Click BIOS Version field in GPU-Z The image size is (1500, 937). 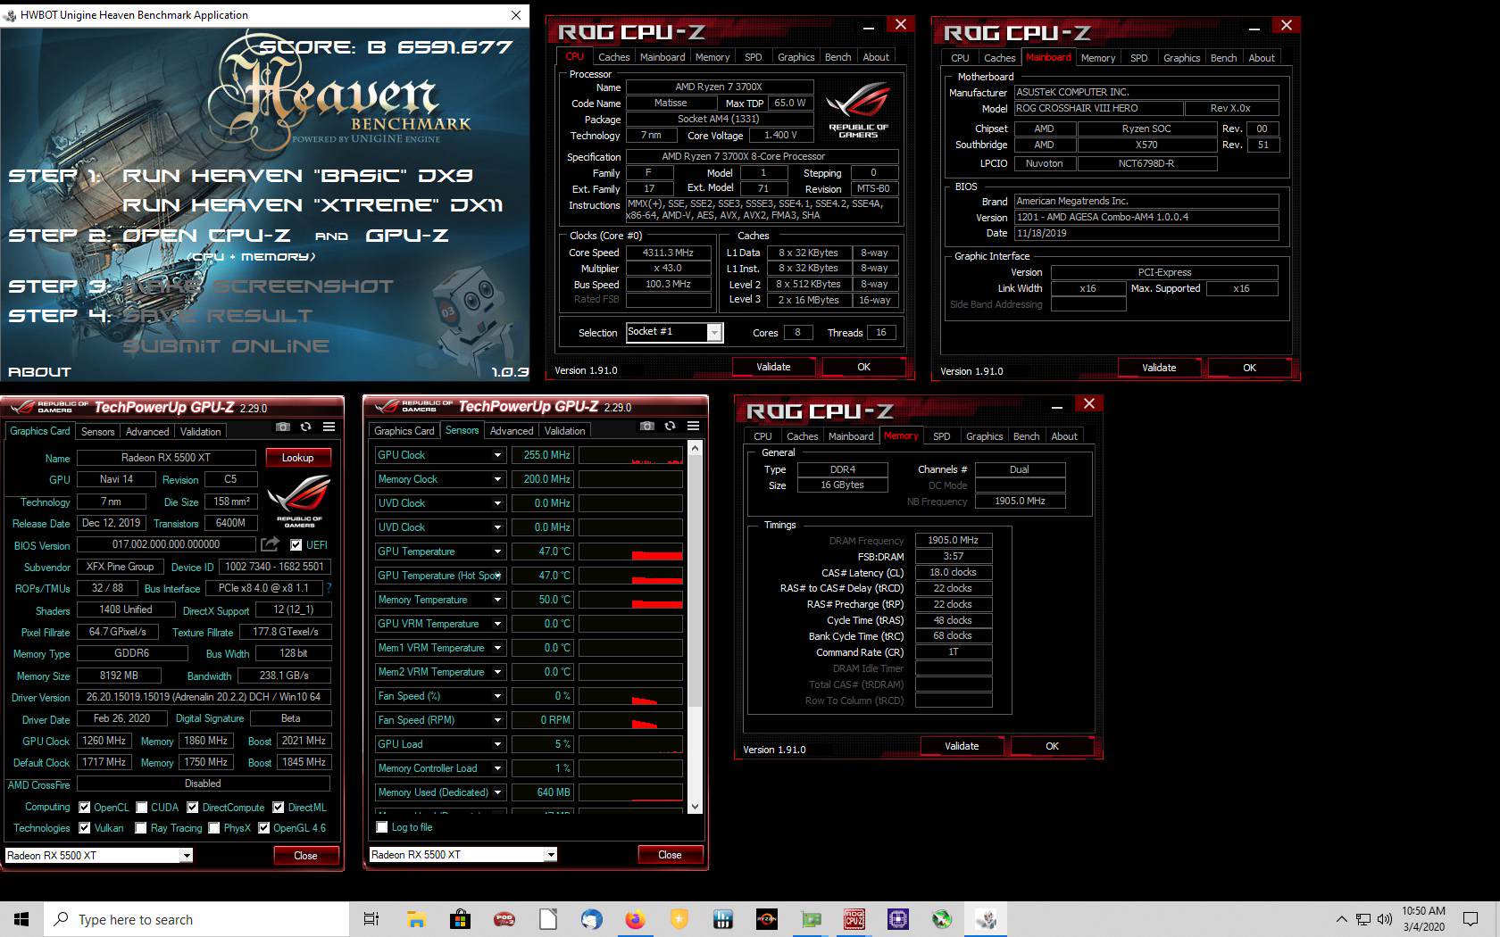click(167, 544)
